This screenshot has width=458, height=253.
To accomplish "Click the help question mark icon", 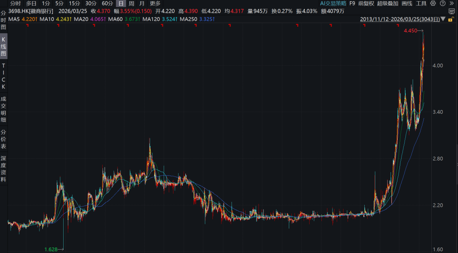I will tap(443, 3).
